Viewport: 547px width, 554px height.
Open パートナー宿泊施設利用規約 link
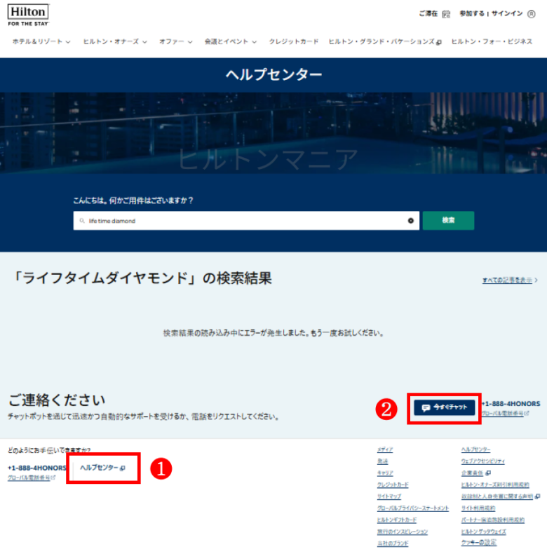pos(492,520)
